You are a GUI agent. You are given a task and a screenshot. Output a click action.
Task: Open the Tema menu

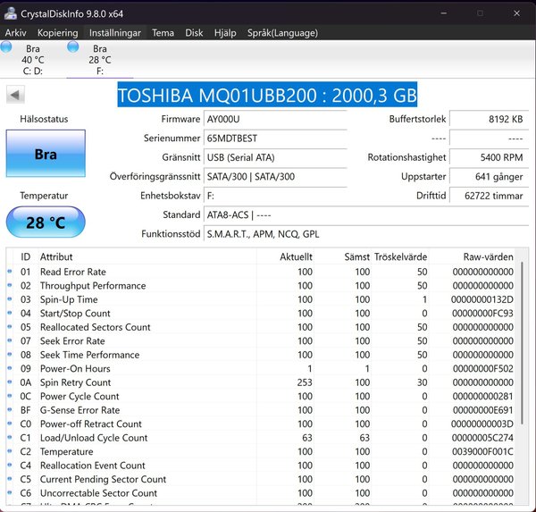(x=163, y=33)
